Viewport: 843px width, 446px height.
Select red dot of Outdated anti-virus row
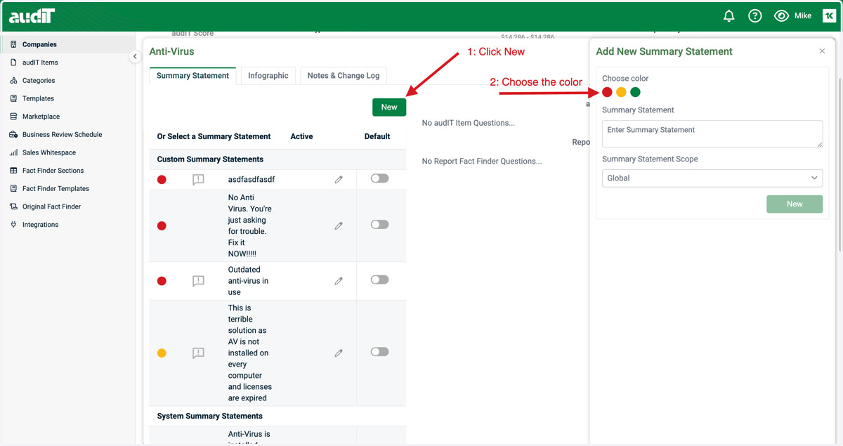click(162, 281)
